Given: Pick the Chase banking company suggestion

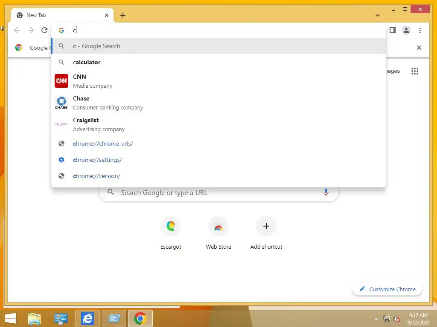Looking at the screenshot, I should (219, 103).
